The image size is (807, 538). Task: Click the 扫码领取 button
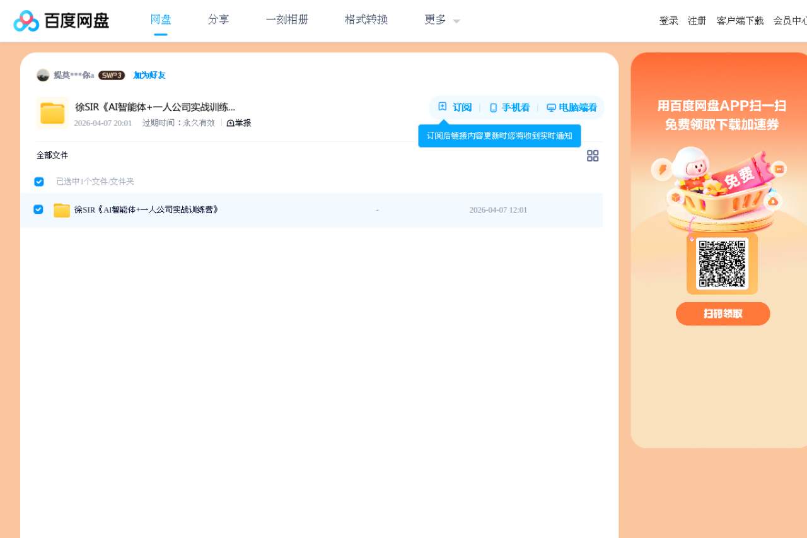(723, 313)
